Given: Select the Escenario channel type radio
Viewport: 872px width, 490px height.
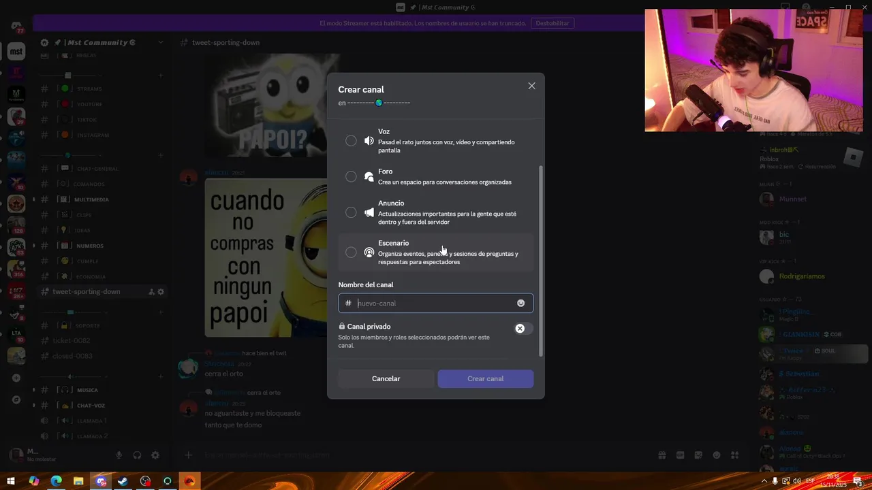Looking at the screenshot, I should (x=351, y=252).
